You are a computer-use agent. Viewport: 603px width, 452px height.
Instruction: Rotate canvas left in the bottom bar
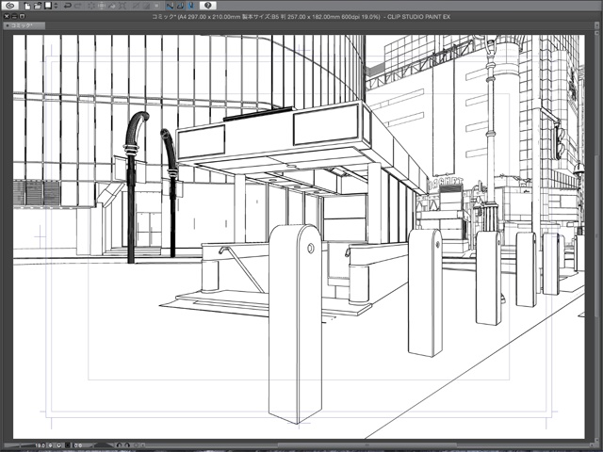119,445
